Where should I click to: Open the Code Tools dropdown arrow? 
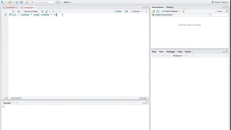[50, 12]
